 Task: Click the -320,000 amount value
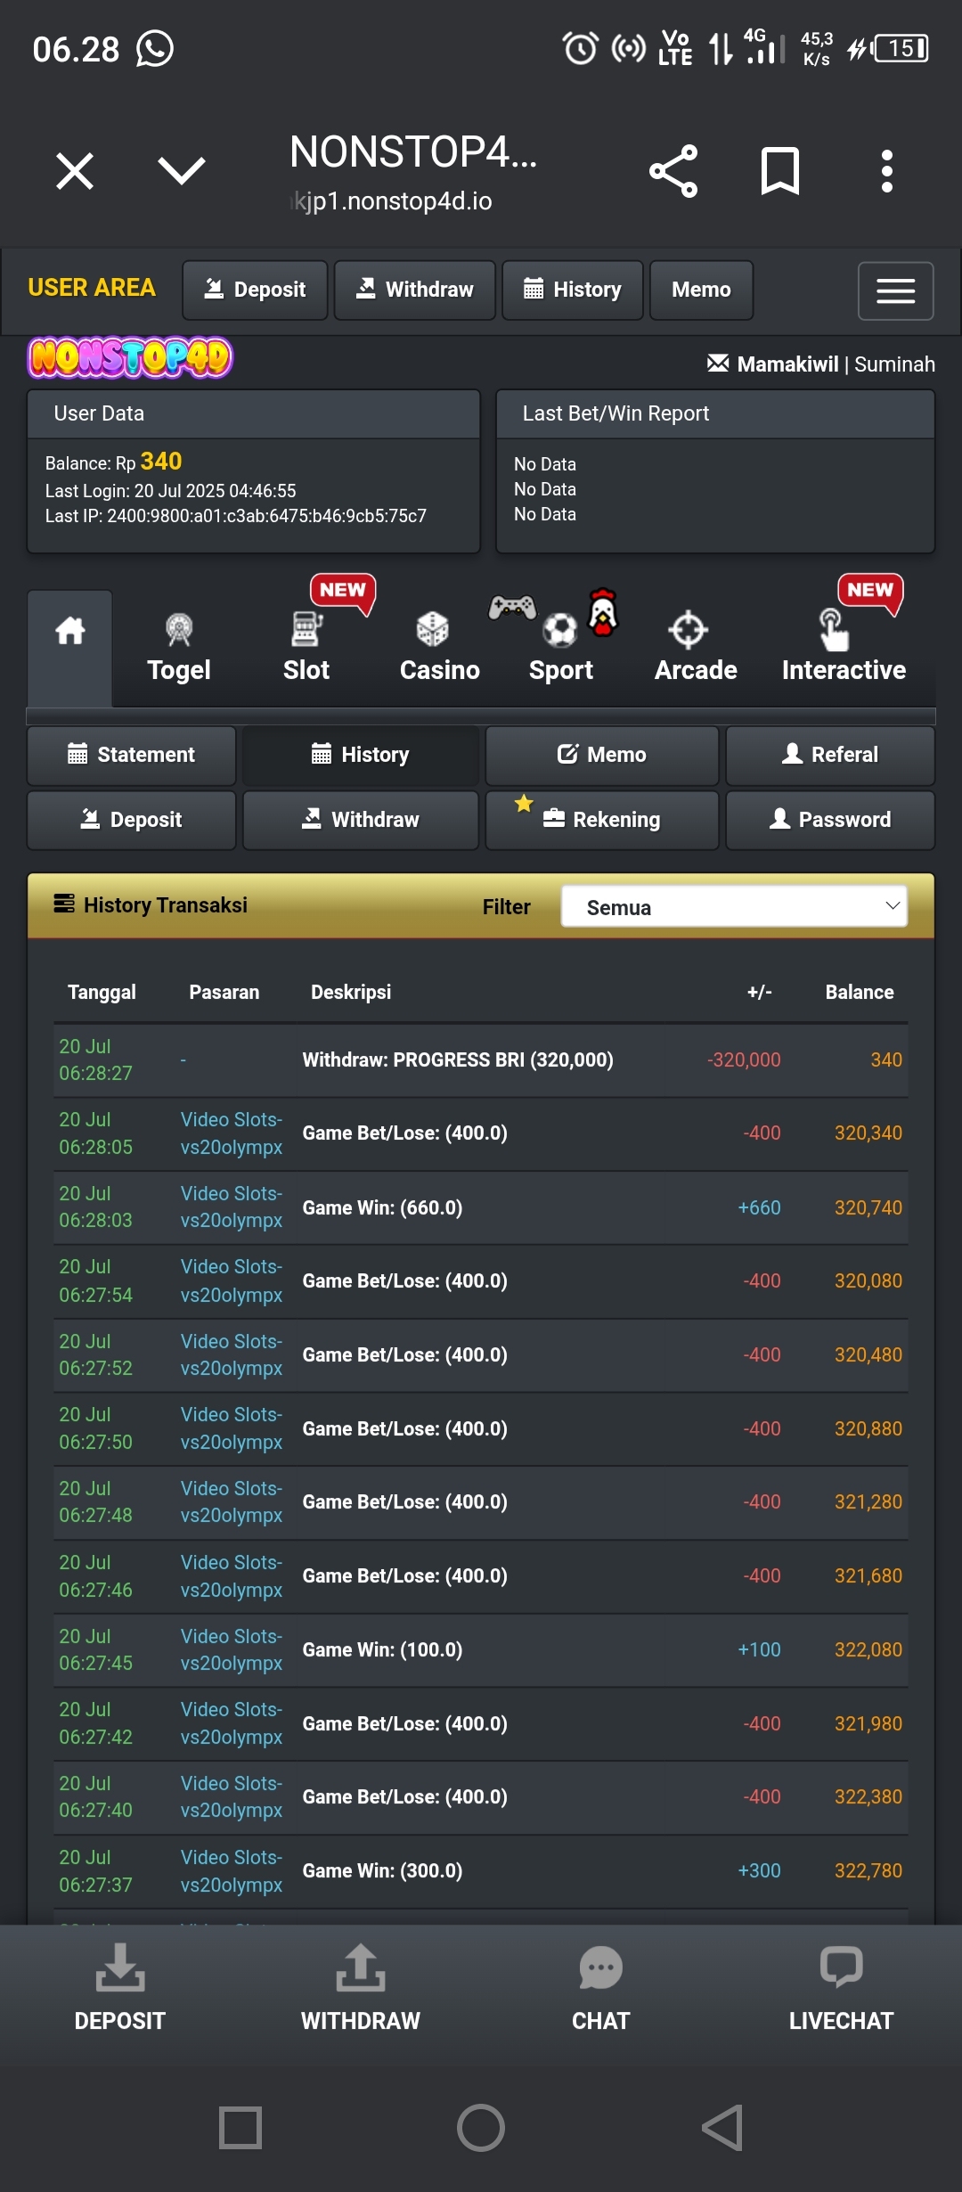[744, 1060]
